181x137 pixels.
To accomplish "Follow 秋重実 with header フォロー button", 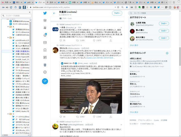I will click(x=117, y=13).
